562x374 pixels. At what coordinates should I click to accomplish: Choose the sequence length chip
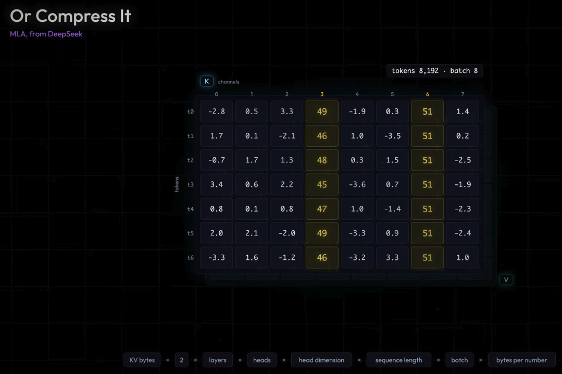tap(398, 360)
